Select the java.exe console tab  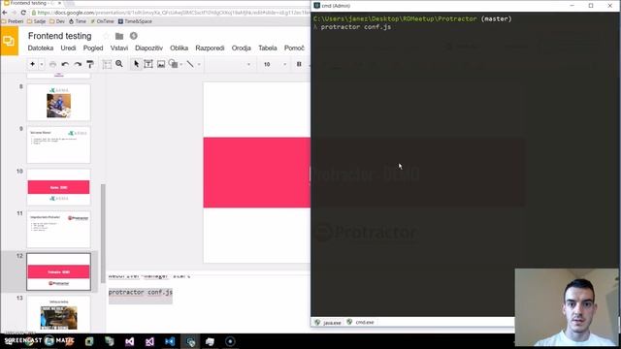328,323
